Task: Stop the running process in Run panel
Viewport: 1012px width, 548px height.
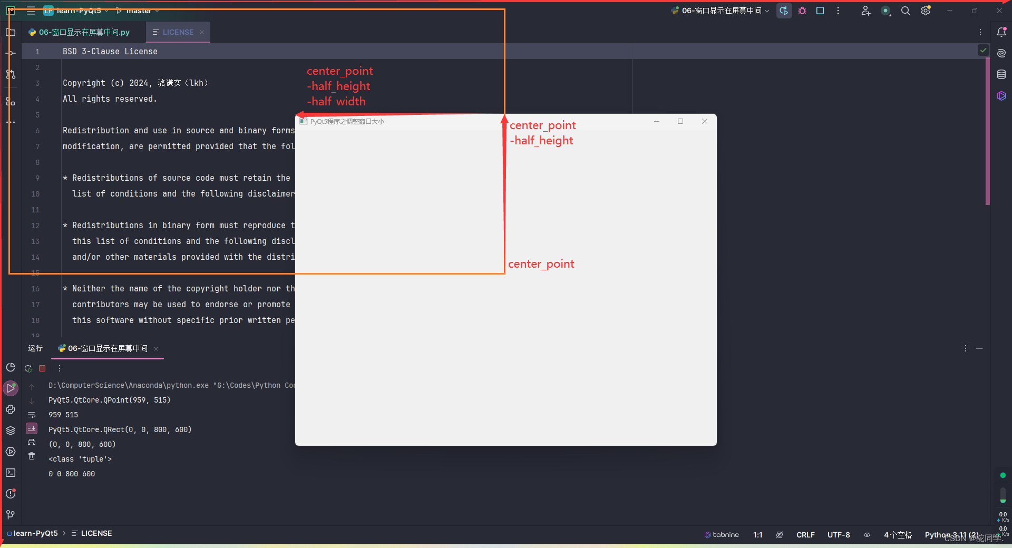Action: (42, 368)
